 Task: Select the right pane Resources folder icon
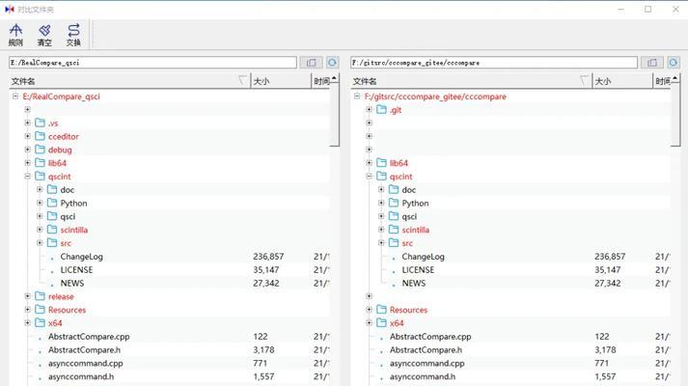381,310
